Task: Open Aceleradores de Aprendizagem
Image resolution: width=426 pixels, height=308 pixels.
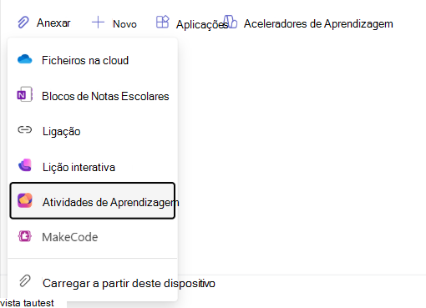Action: [308, 23]
